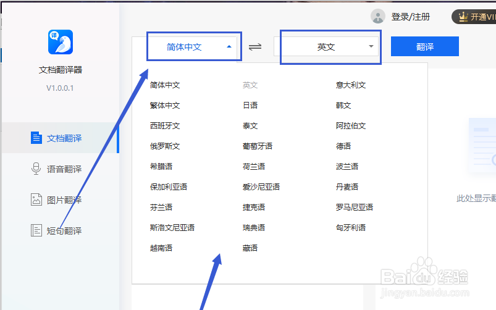The height and width of the screenshot is (310, 496).
Task: Select 匈牙利语 from language list
Action: coord(351,228)
